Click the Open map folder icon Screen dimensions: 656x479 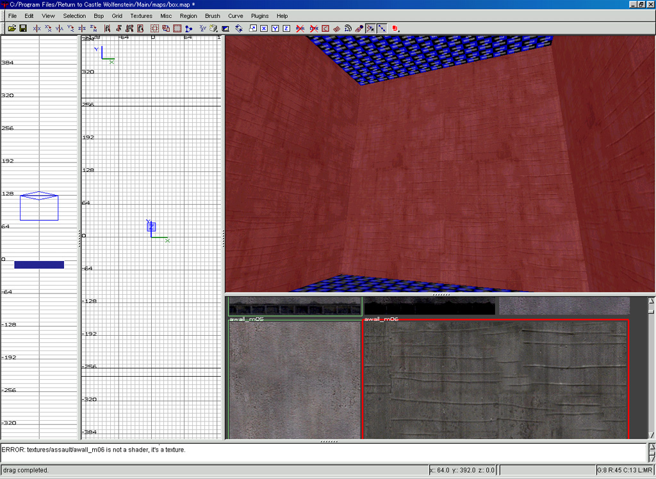tap(12, 28)
